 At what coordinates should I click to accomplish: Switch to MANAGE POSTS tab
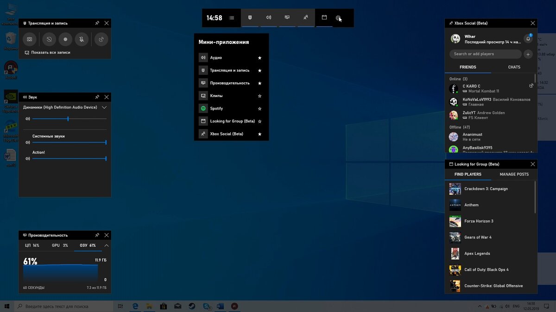(x=514, y=174)
